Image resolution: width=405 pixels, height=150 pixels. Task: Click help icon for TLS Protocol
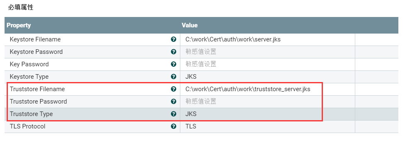pos(174,126)
